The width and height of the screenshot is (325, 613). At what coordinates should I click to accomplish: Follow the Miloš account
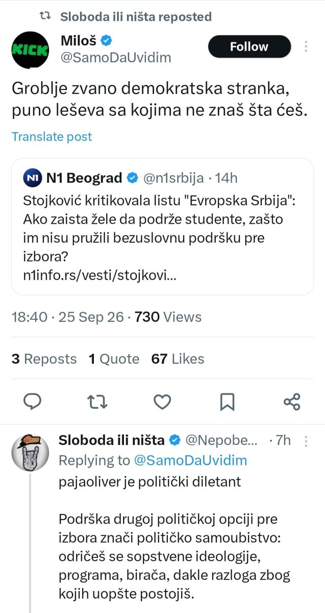click(249, 47)
